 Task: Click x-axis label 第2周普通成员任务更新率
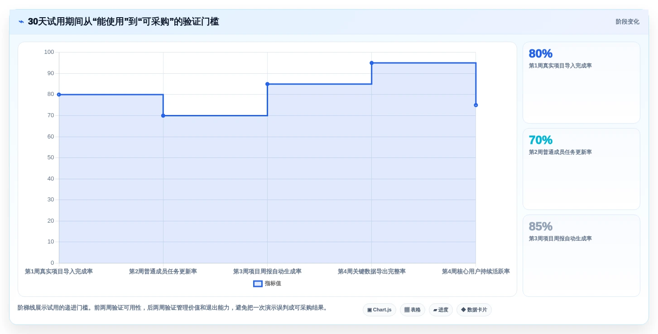pyautogui.click(x=163, y=272)
